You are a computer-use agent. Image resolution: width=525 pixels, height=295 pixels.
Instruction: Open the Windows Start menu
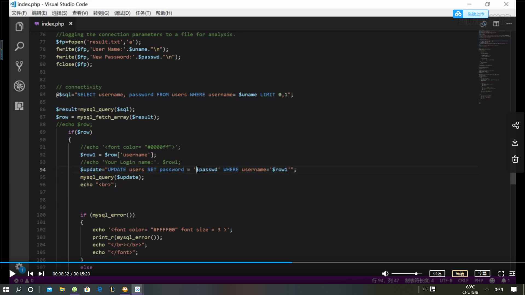point(6,290)
